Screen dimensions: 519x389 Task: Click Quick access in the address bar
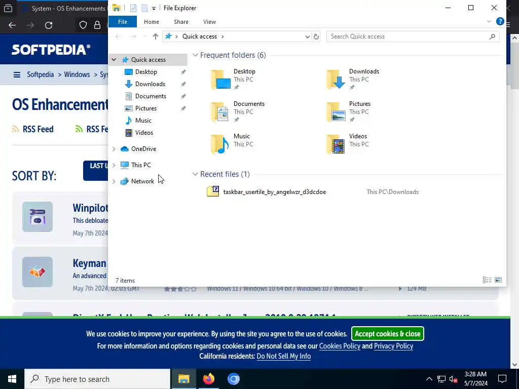click(x=200, y=36)
